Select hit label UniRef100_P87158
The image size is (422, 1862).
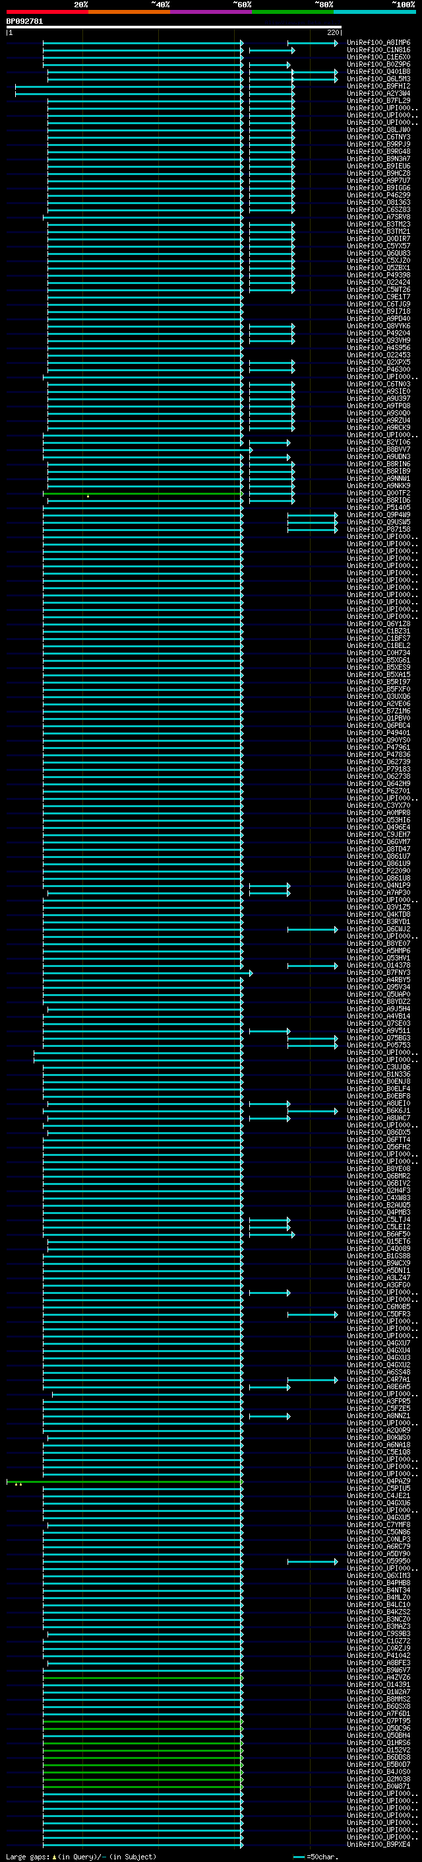click(x=378, y=529)
